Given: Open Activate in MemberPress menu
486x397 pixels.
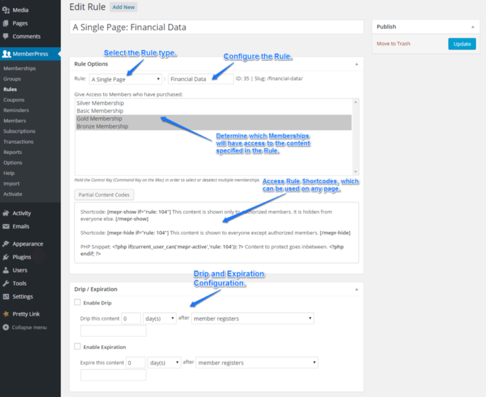Looking at the screenshot, I should [x=13, y=194].
